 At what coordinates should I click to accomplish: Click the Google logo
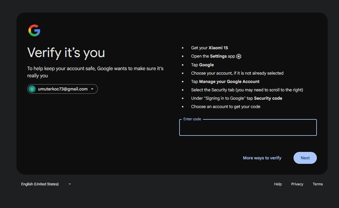pyautogui.click(x=34, y=30)
